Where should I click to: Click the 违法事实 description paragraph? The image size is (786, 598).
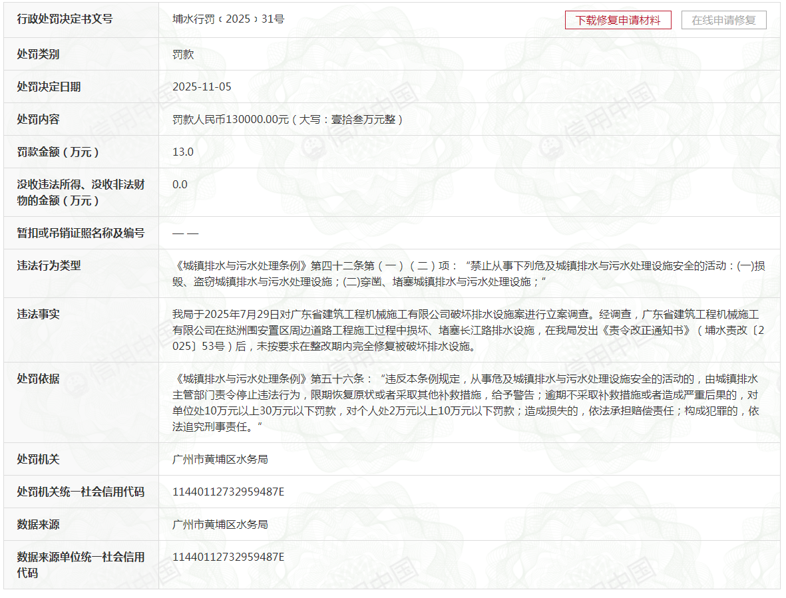[x=469, y=330]
